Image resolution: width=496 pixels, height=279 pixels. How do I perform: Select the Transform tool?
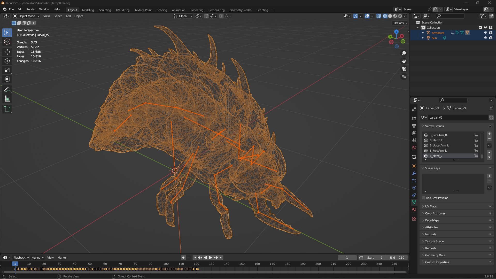7,79
